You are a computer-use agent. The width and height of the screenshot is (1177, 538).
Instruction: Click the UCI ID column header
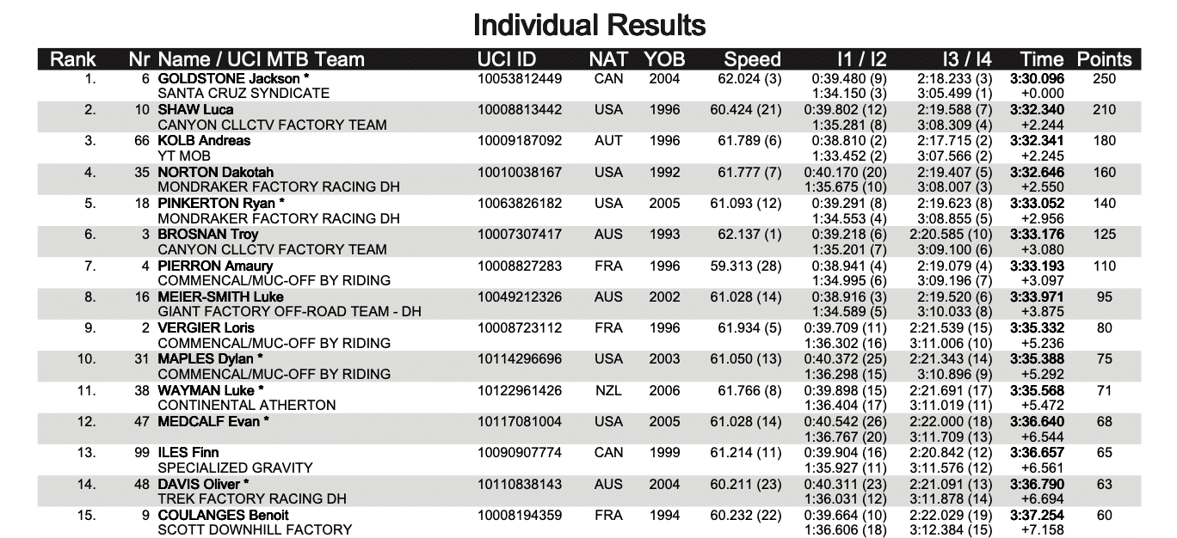point(507,59)
